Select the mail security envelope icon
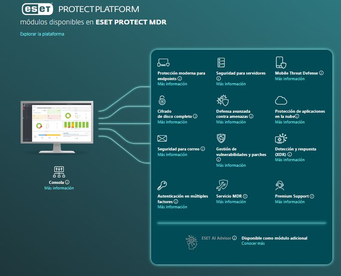Viewport: 341px width, 276px height. click(162, 138)
